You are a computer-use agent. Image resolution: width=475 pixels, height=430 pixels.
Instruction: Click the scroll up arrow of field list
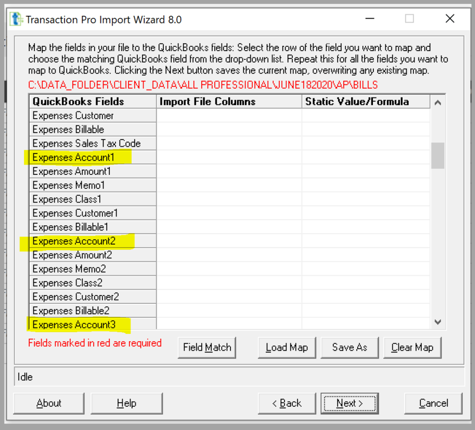pos(438,103)
